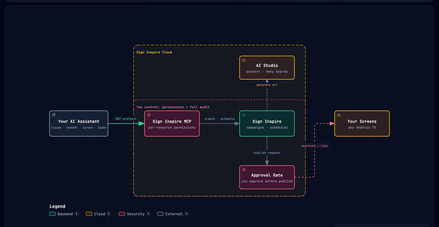Click the 'posters · menu boards' subtitle
The width and height of the screenshot is (439, 227).
267,72
